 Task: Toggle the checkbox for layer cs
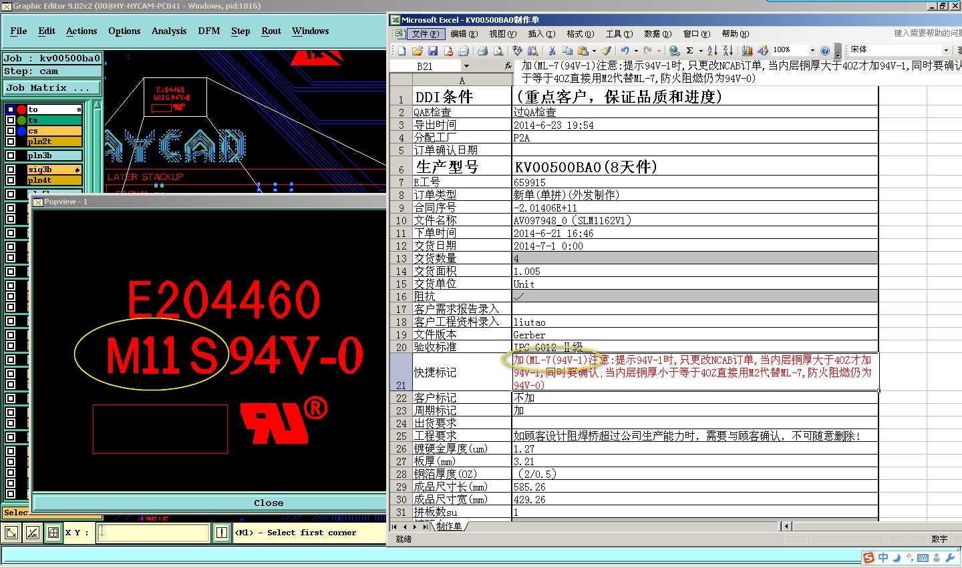coord(11,131)
